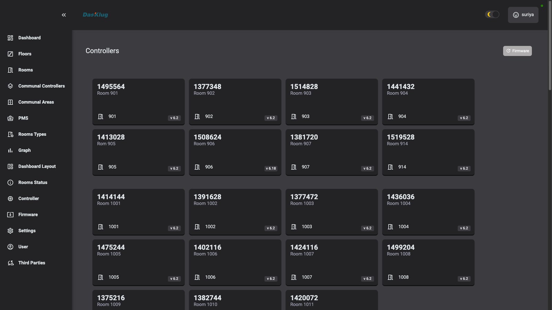Viewport: 552px width, 310px height.
Task: Click the Firmware refresh button
Action: click(517, 51)
